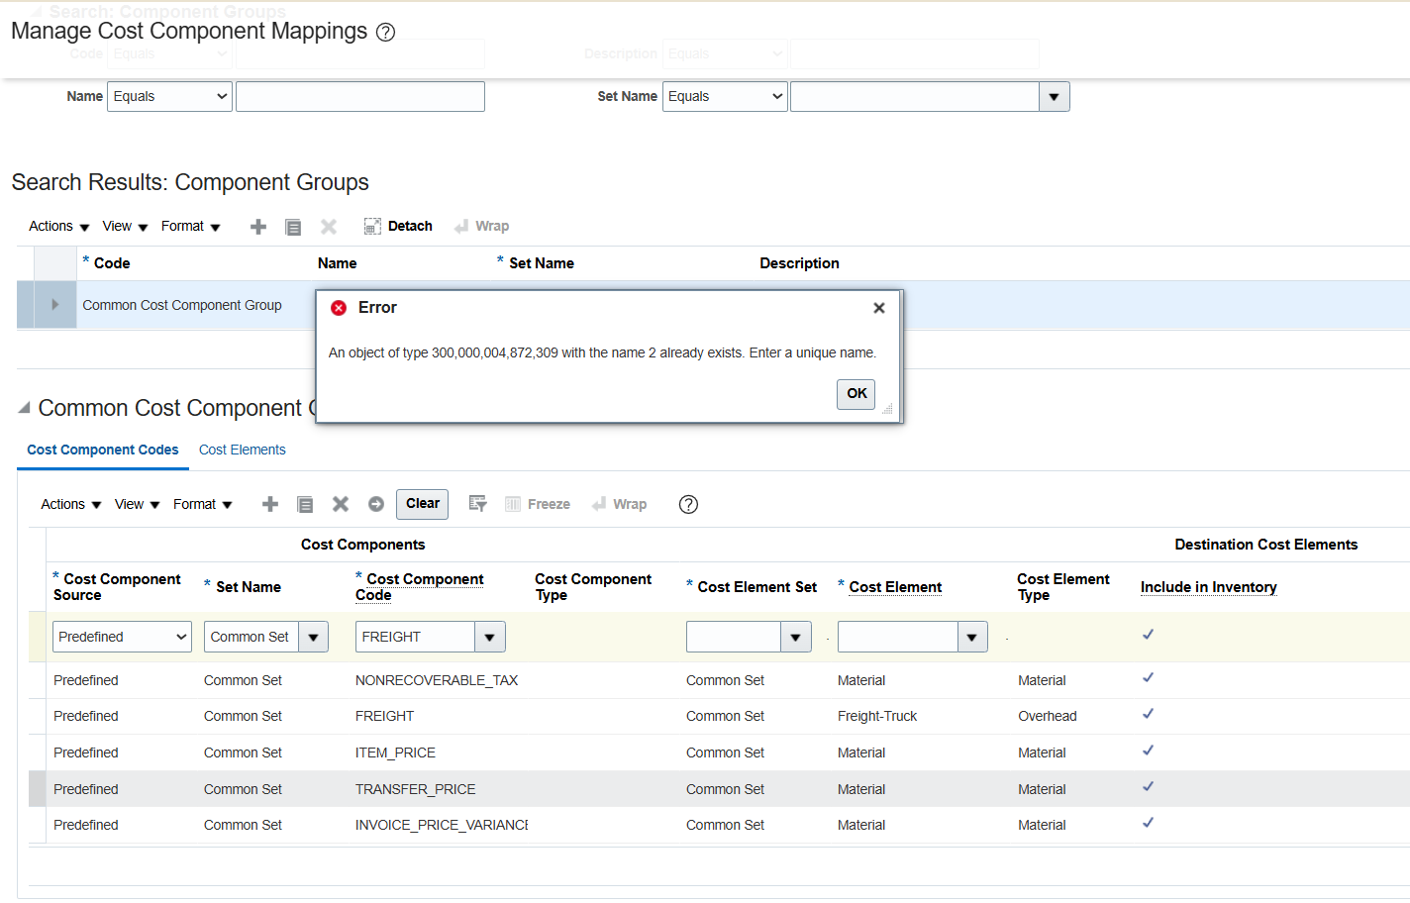Open Help via the question mark beside page title

385,32
